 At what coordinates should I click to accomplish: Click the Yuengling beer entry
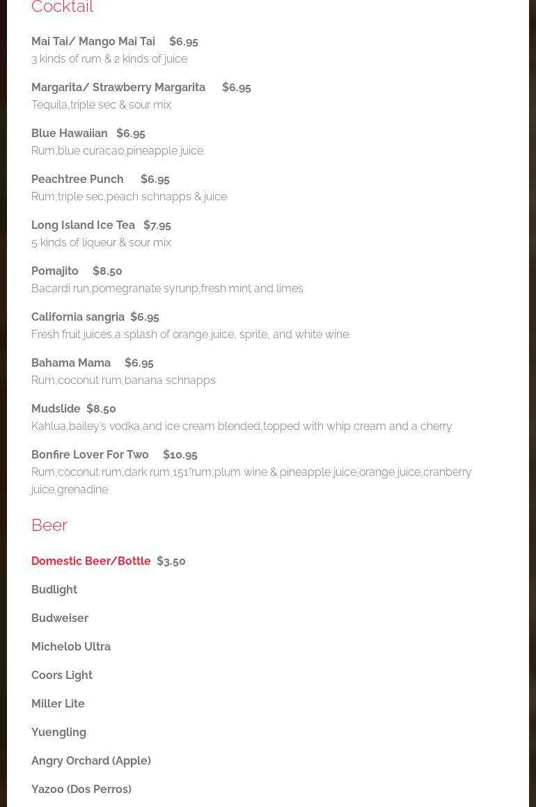tap(58, 732)
